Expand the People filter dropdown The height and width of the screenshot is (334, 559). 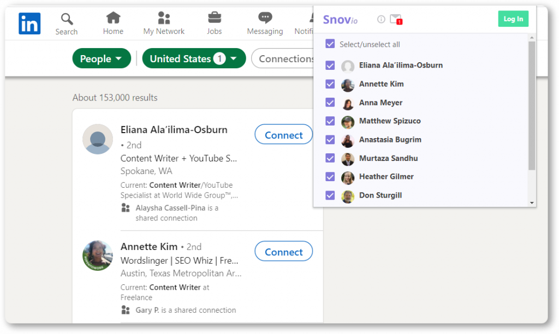click(x=102, y=58)
